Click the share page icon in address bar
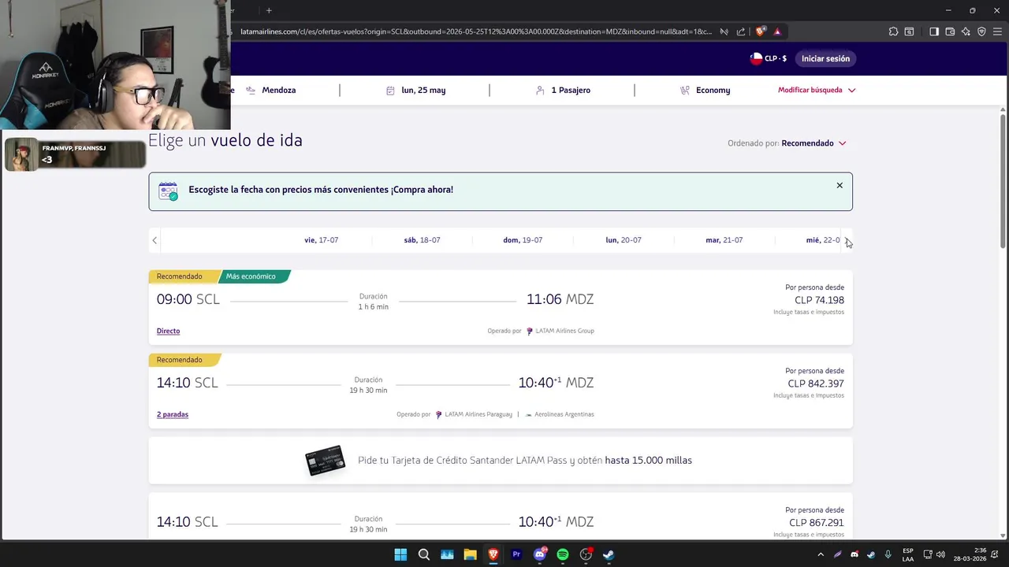1009x567 pixels. pos(741,31)
